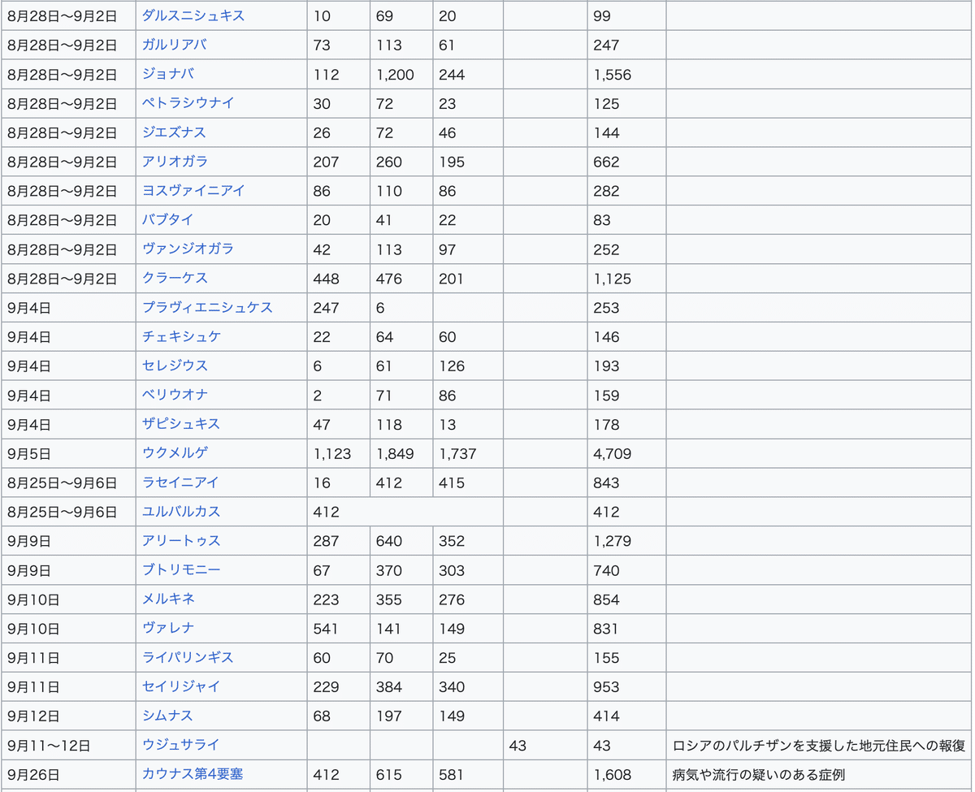Click the 1,200 value in ジョナバ row
The width and height of the screenshot is (975, 792).
pos(395,75)
